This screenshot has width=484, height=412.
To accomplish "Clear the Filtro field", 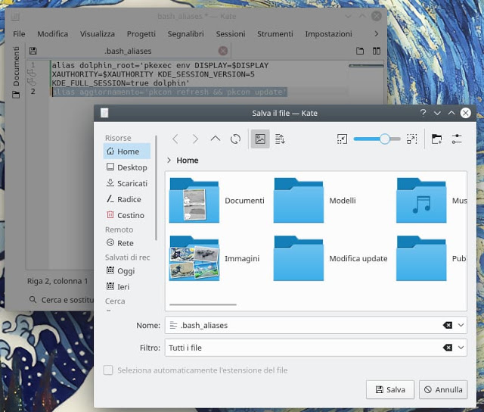I will coord(447,348).
